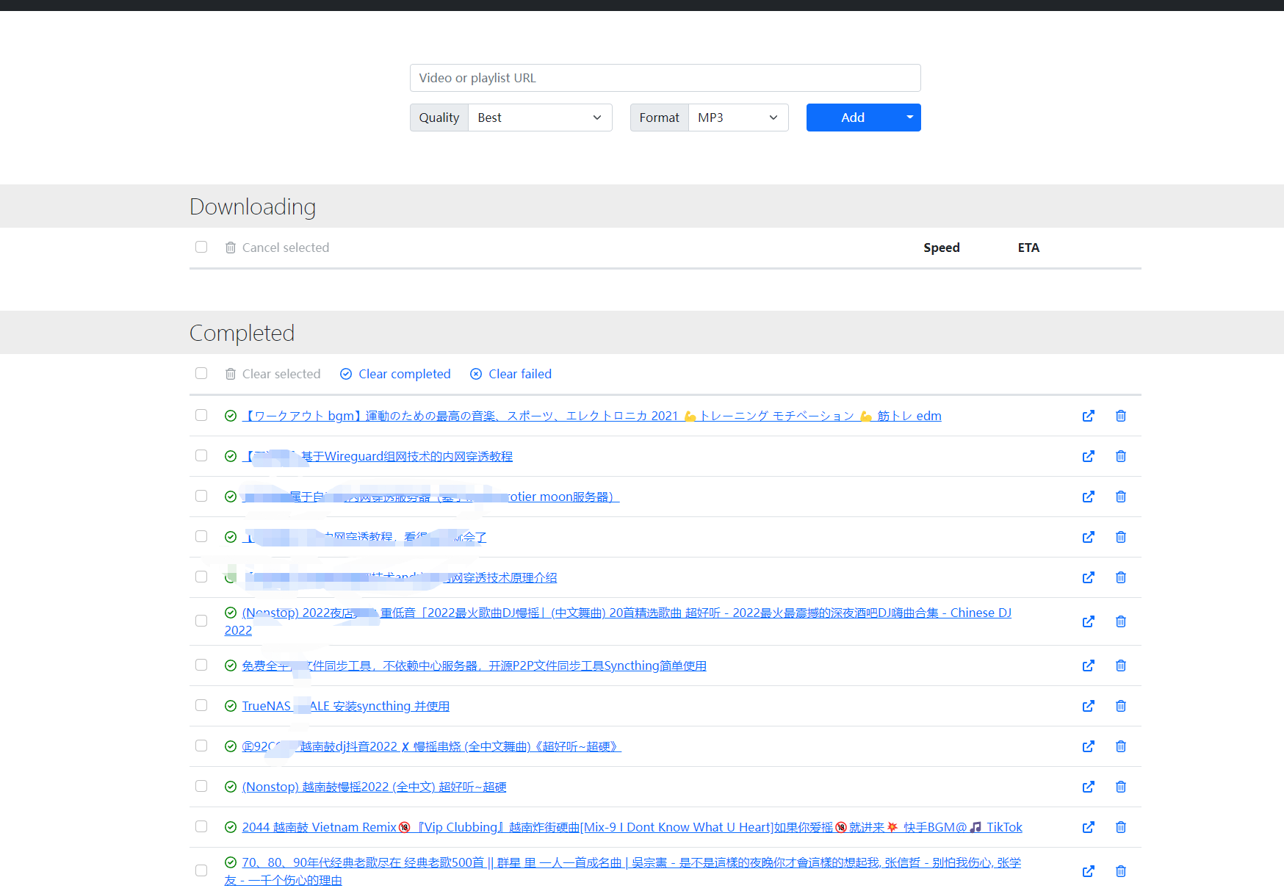The height and width of the screenshot is (891, 1284).
Task: Click the Downloading section header
Action: click(x=252, y=206)
